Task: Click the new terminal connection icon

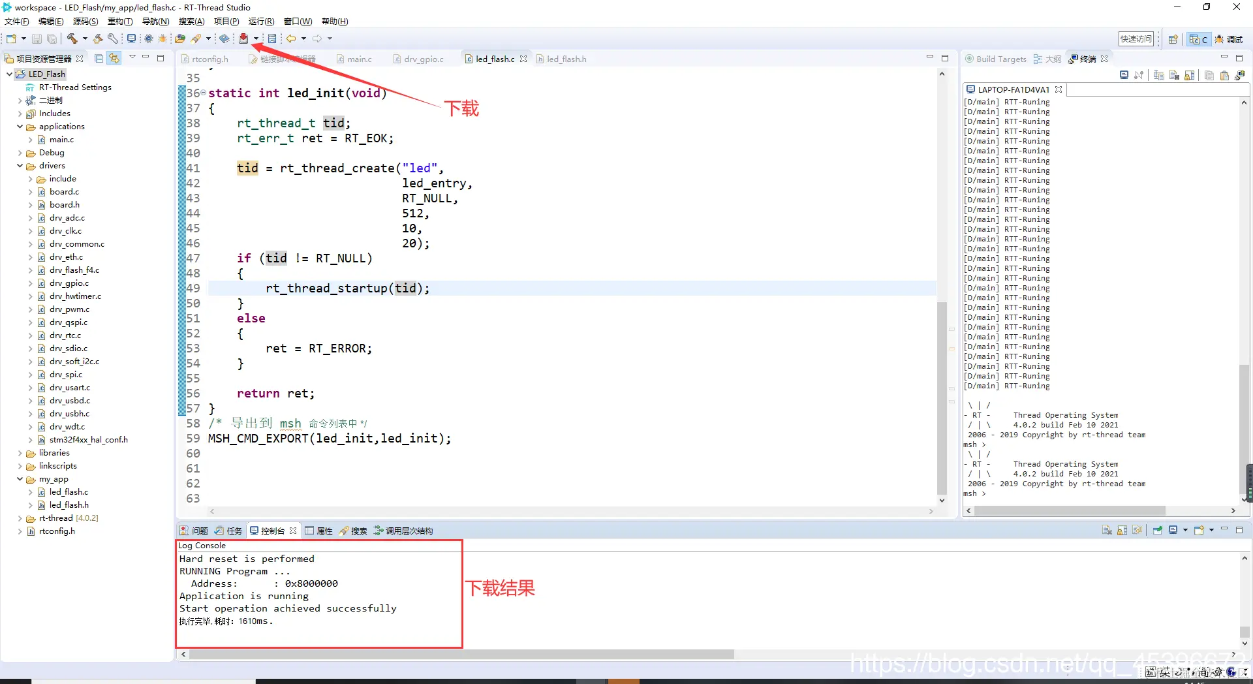Action: pos(1240,75)
